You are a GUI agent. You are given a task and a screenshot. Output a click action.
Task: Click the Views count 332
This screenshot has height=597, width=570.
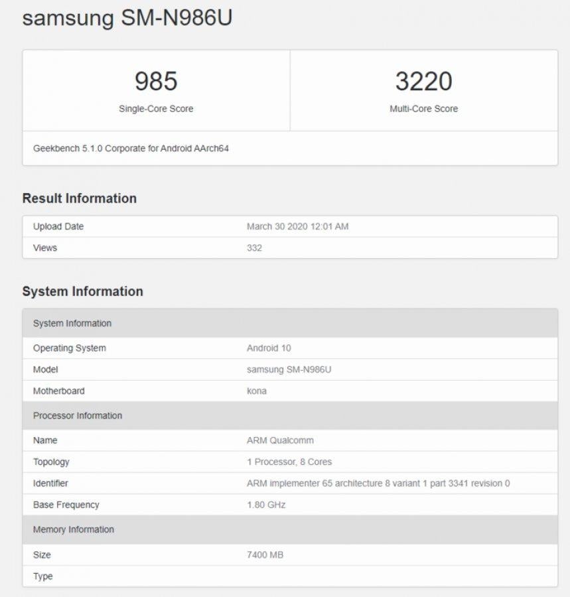click(254, 247)
